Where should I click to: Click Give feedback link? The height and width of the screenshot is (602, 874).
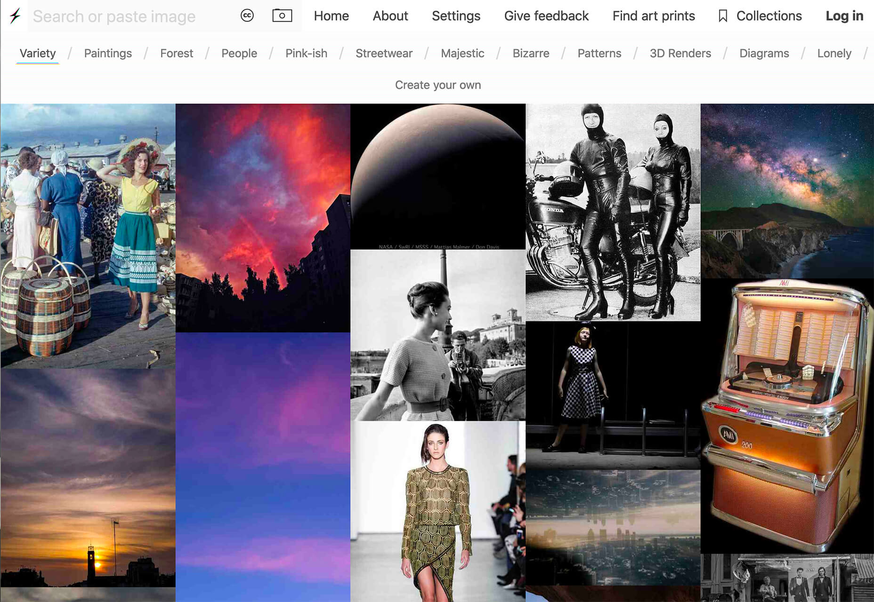546,16
